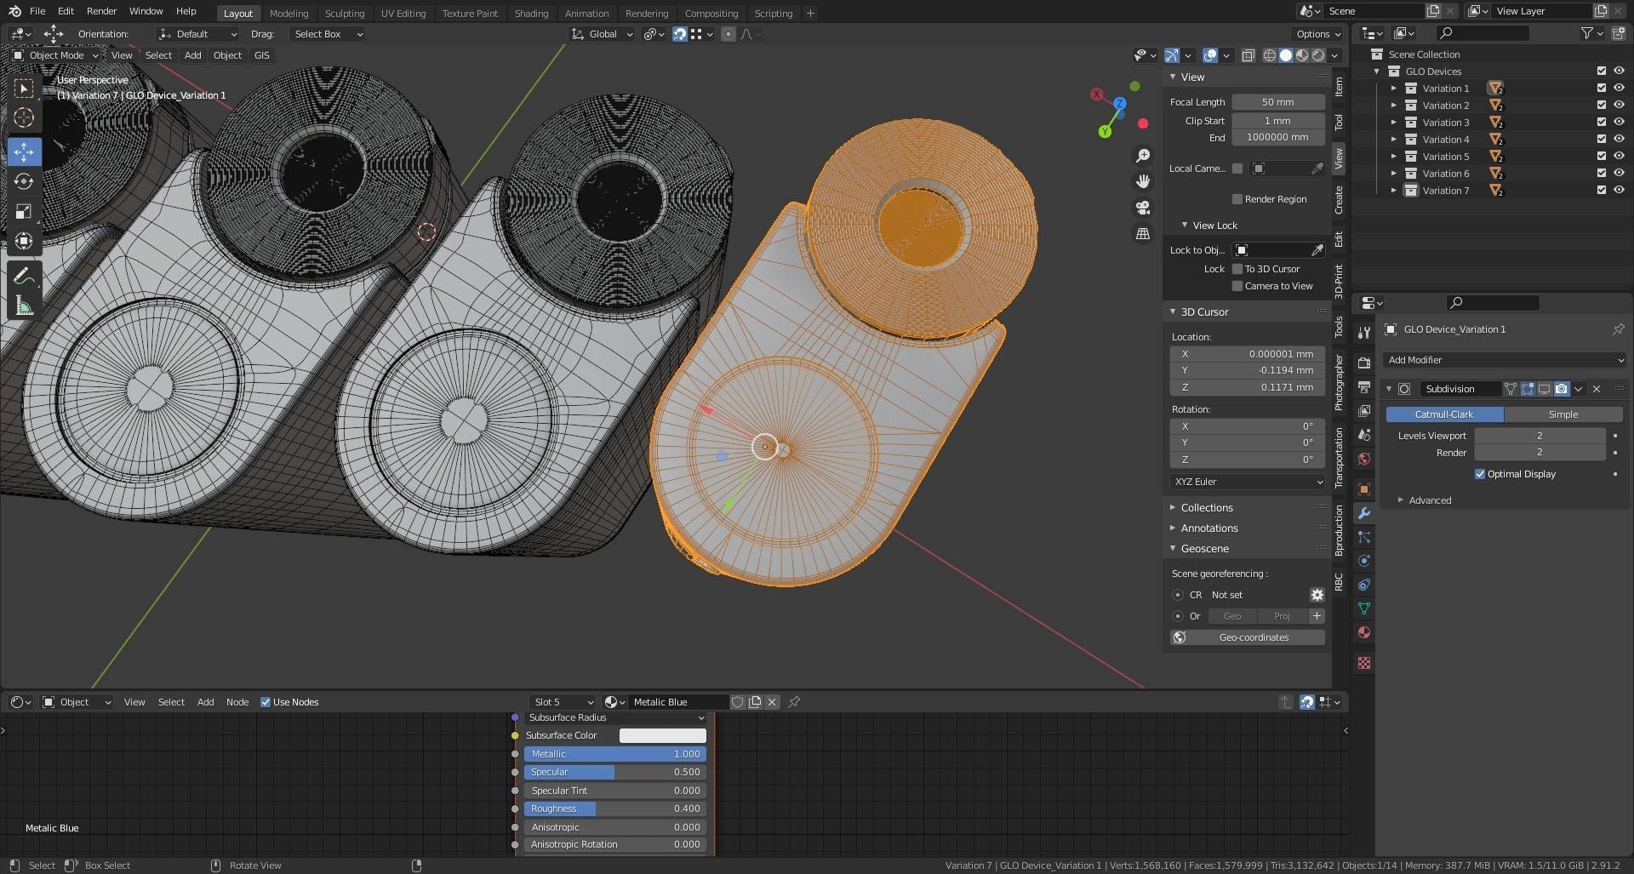This screenshot has width=1634, height=874.
Task: Select the Move tool in the toolbar
Action: (x=24, y=152)
